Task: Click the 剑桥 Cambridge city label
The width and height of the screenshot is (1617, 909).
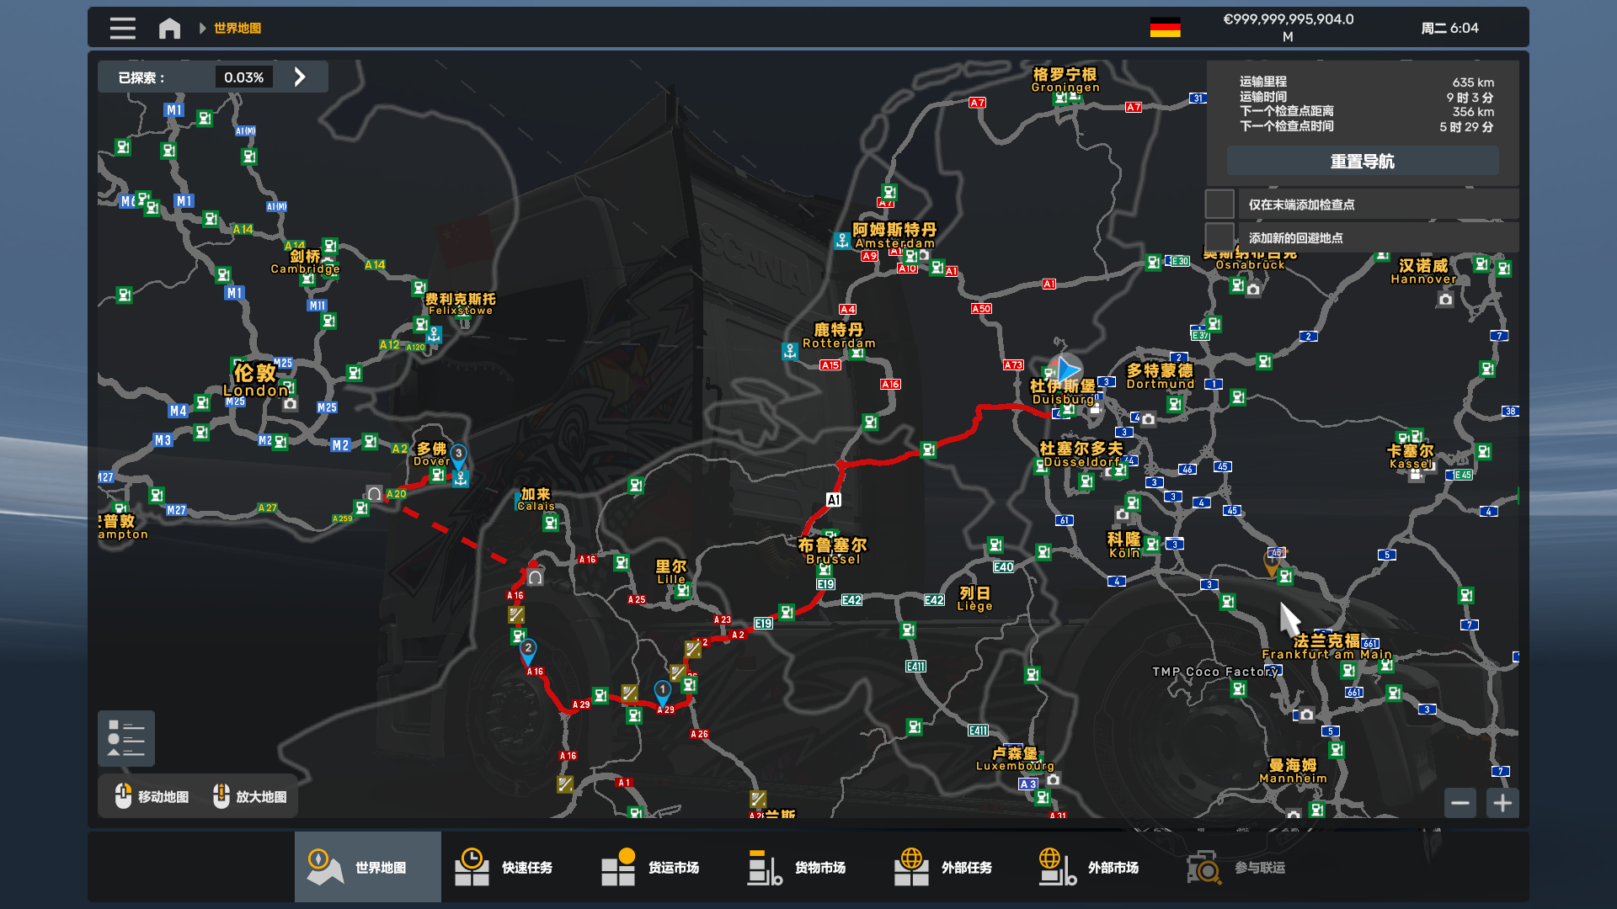Action: coord(306,262)
